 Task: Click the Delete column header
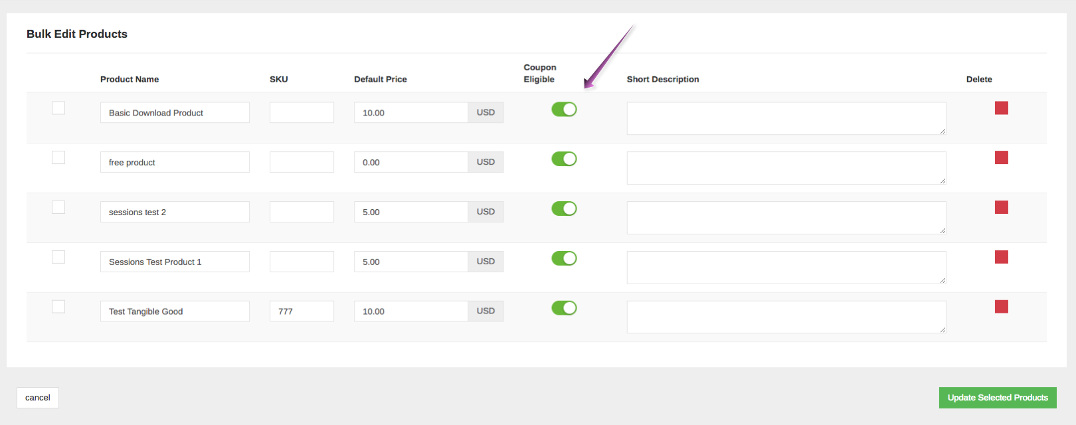[979, 79]
